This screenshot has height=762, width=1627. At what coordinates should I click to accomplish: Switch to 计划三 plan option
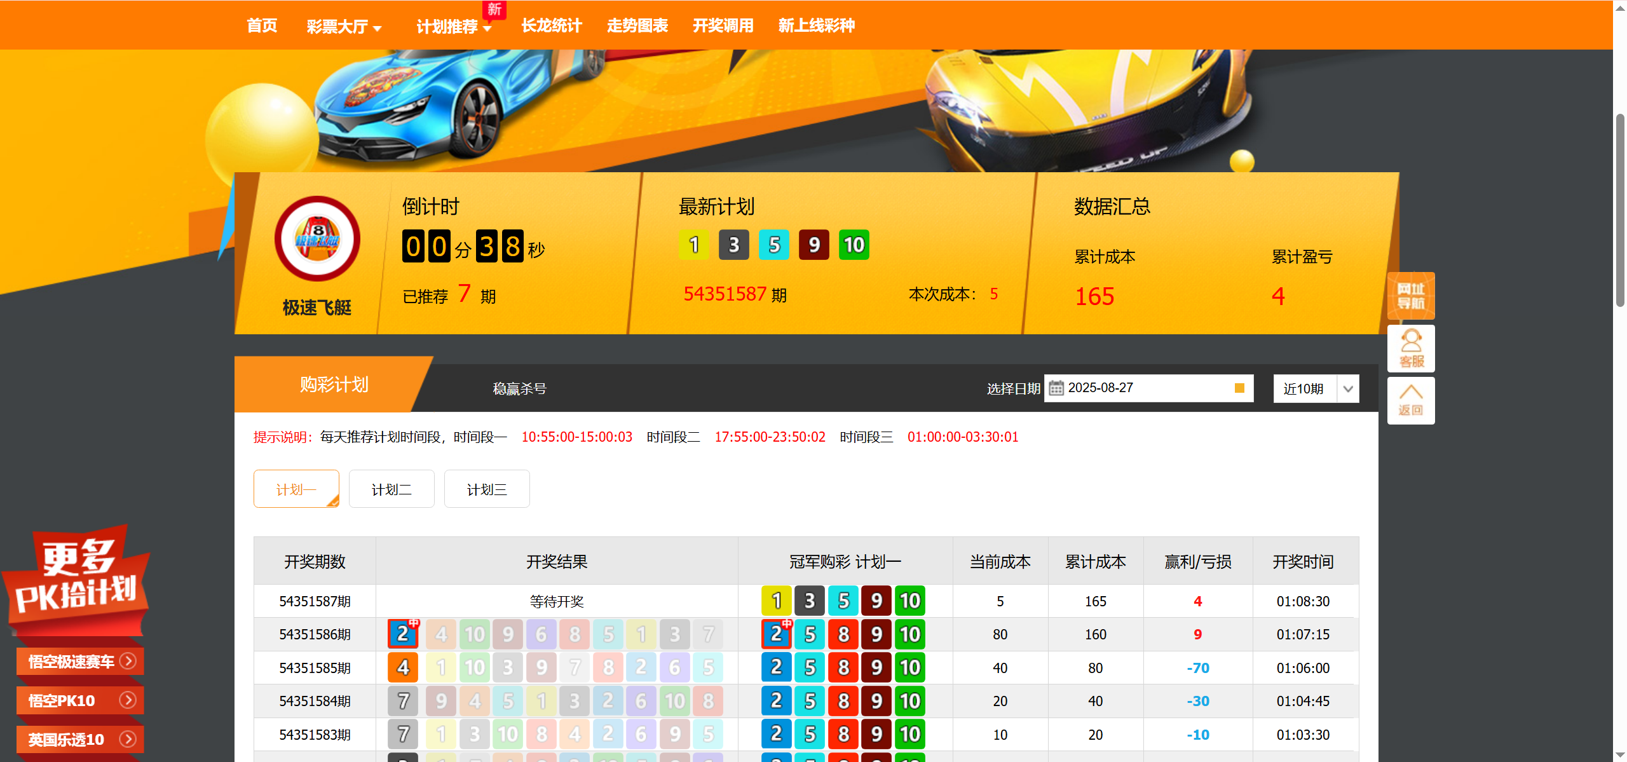click(487, 489)
